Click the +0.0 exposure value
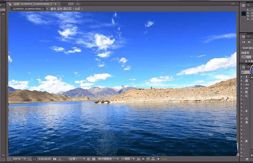Viewport: 253px width, 163px height. [164, 159]
